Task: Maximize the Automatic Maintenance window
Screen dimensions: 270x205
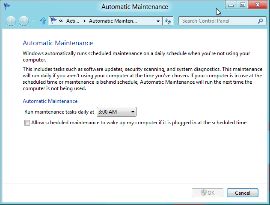Action: [x=243, y=5]
